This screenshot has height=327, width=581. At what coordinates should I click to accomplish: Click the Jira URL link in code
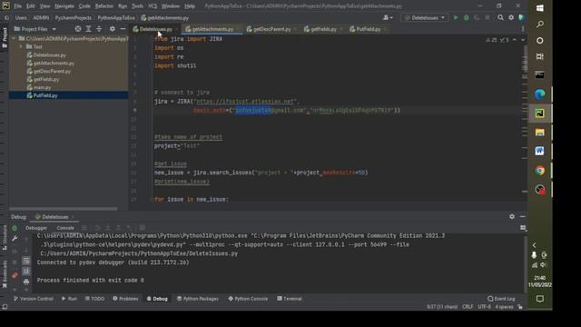pyautogui.click(x=245, y=101)
